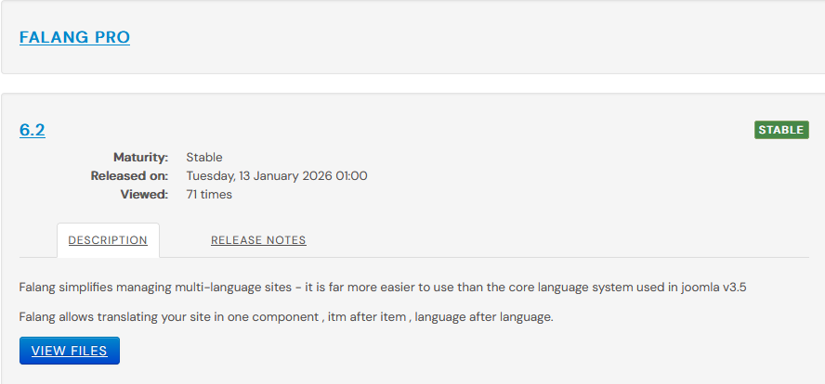This screenshot has width=825, height=384.
Task: Click the 71 times view count
Action: (209, 195)
